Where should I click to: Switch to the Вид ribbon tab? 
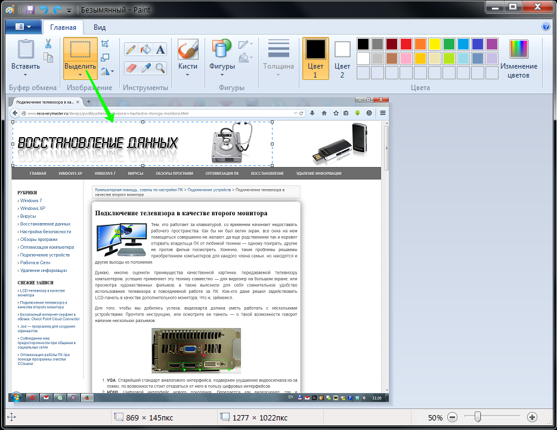coord(100,27)
